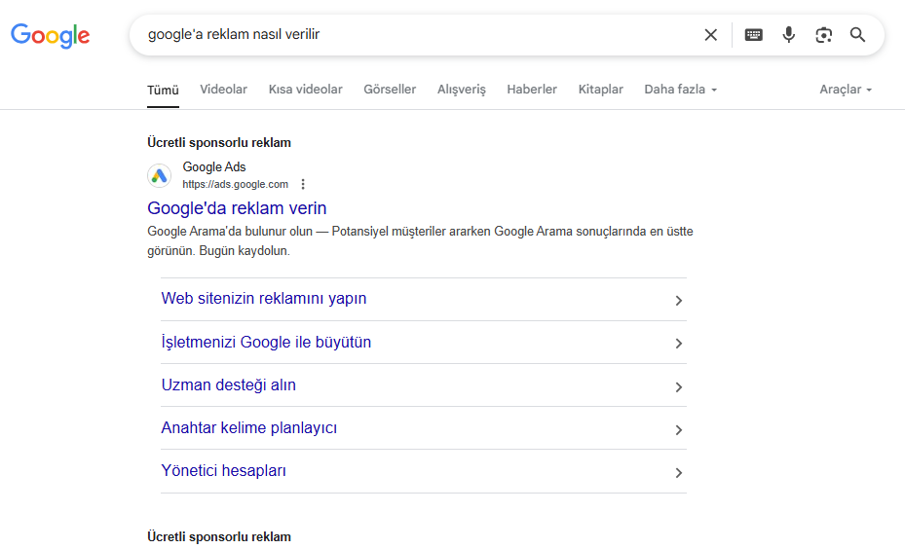Screen dimensions: 905x549
Task: Start voice search with the microphone icon
Action: point(788,35)
